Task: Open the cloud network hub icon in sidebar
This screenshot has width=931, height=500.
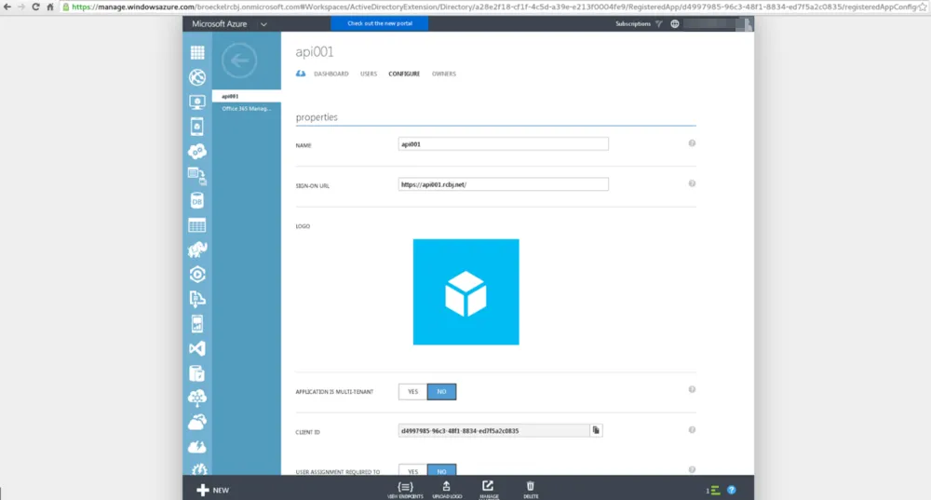Action: pyautogui.click(x=197, y=398)
